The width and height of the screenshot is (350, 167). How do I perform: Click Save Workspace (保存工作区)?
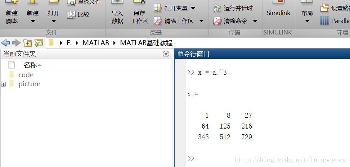pos(139,12)
